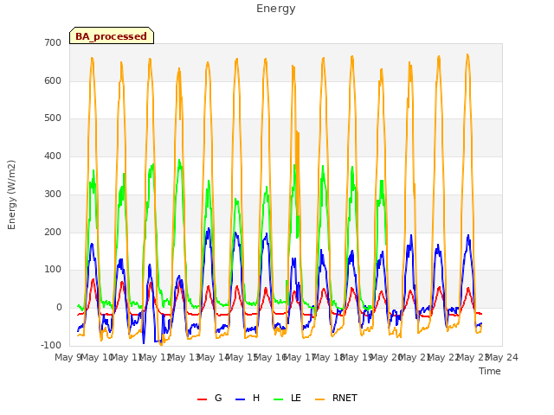The image size is (554, 415).
Task: Click the red G legend swatch
Action: click(x=202, y=399)
